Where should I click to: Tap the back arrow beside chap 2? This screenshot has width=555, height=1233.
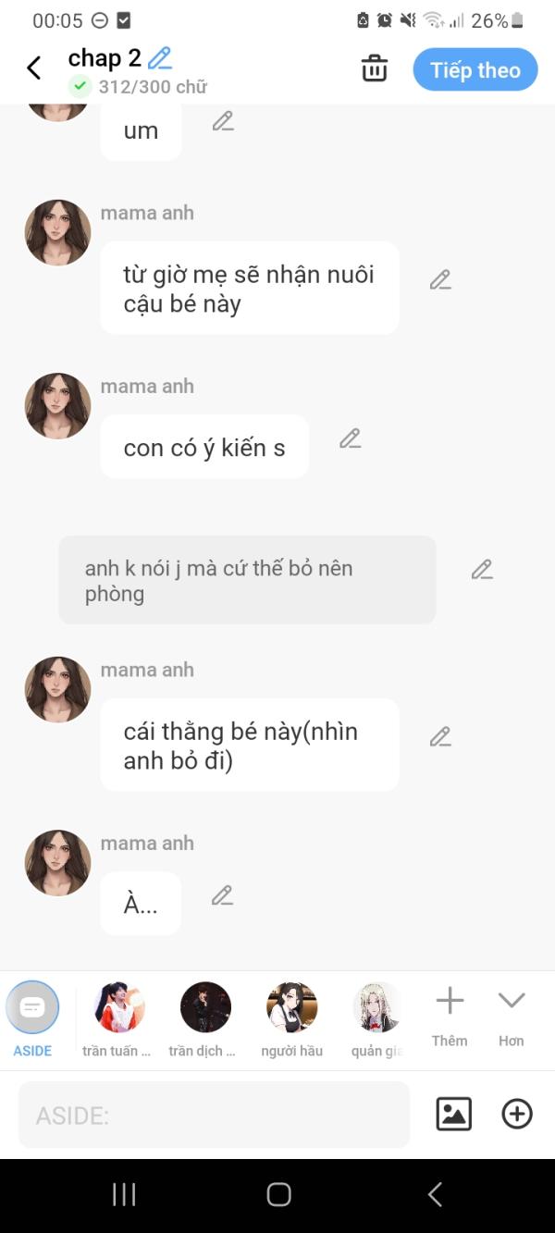tap(34, 68)
